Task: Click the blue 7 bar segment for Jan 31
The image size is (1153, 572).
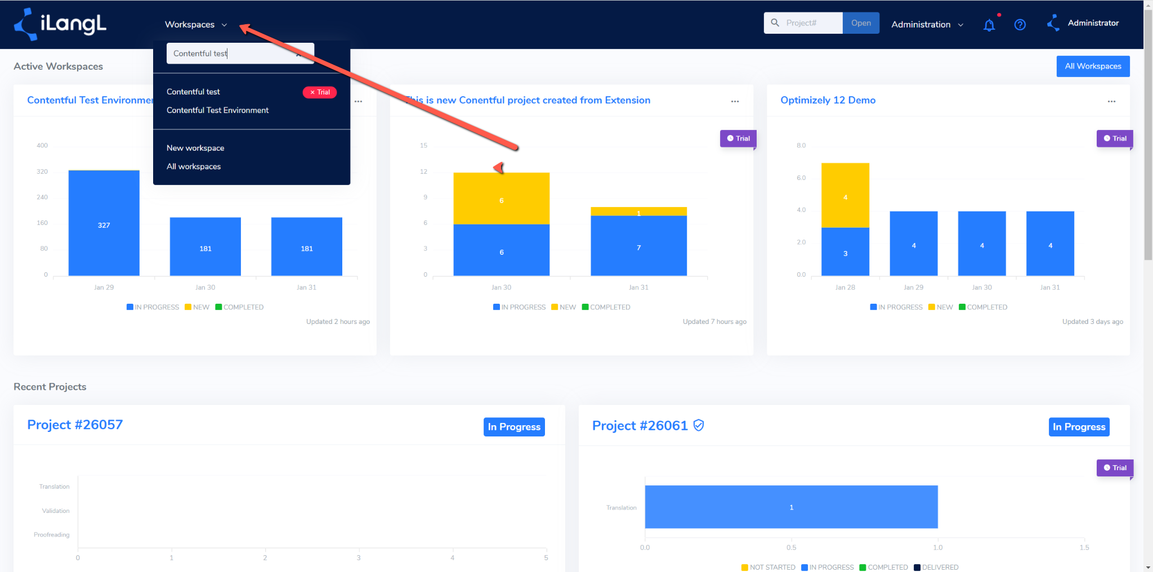Action: tap(639, 246)
